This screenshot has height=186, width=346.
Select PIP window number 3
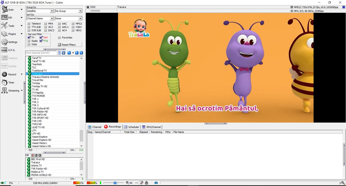coord(40,155)
